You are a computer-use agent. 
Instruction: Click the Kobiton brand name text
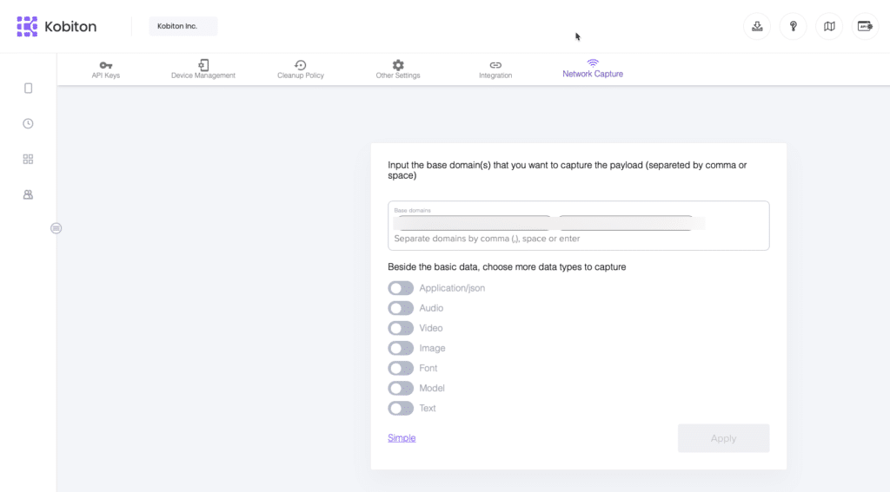pyautogui.click(x=70, y=27)
